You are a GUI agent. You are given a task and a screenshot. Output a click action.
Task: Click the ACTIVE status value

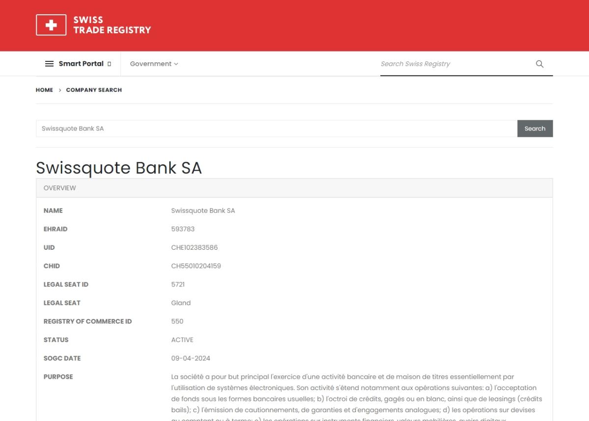click(182, 340)
